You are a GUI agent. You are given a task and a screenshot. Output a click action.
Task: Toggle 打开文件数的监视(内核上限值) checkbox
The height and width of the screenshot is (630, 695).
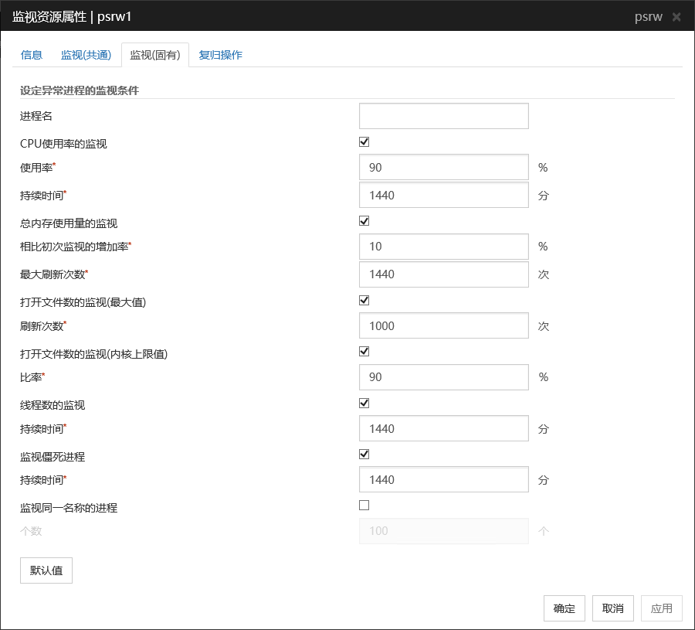(x=364, y=352)
